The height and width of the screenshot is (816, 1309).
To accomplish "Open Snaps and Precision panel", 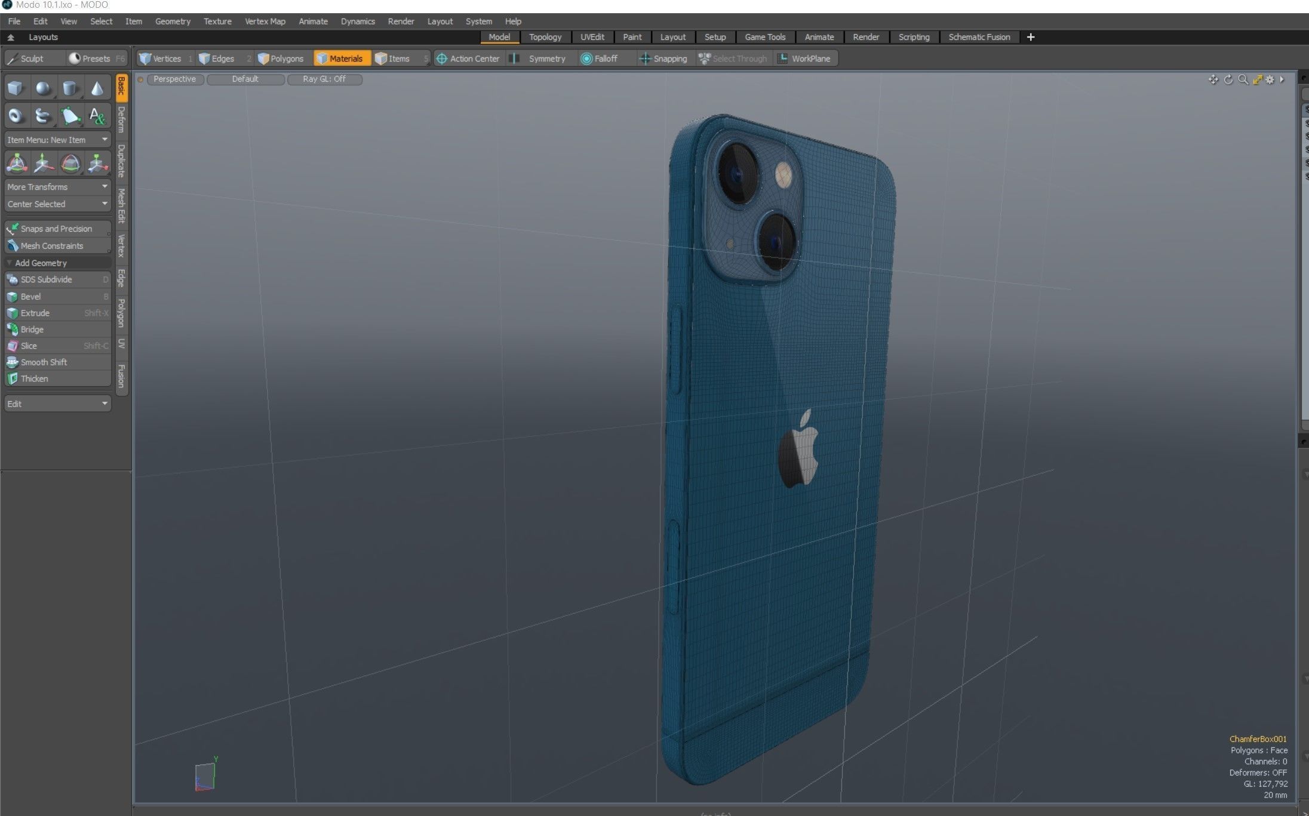I will (57, 229).
